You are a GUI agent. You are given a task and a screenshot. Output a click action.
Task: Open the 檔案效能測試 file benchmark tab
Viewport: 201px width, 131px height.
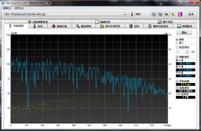coord(158,26)
